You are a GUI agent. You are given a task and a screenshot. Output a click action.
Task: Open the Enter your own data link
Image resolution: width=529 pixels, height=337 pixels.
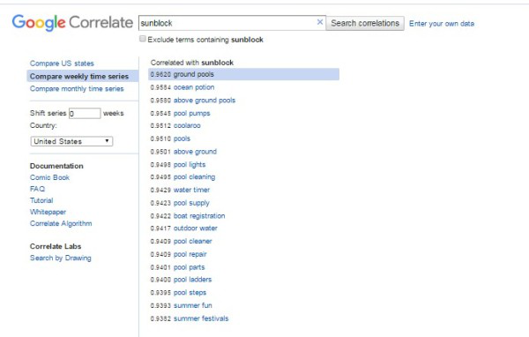pyautogui.click(x=442, y=24)
